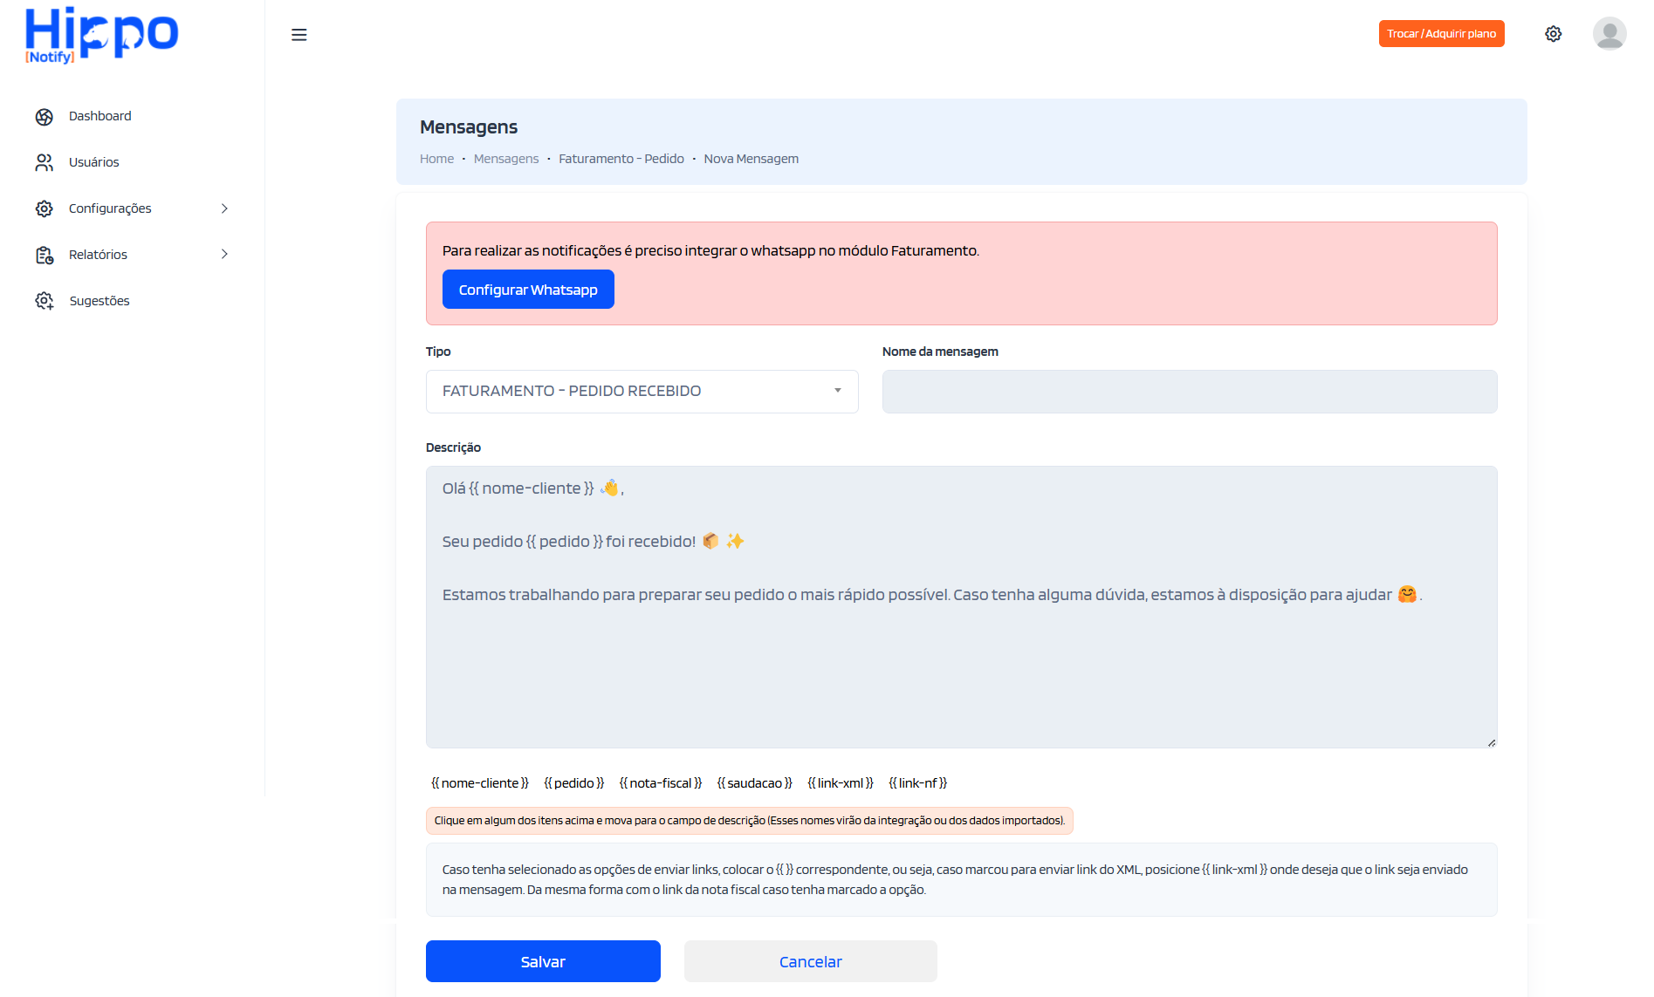Click the Hippo Notify logo
Image resolution: width=1654 pixels, height=997 pixels.
(100, 35)
